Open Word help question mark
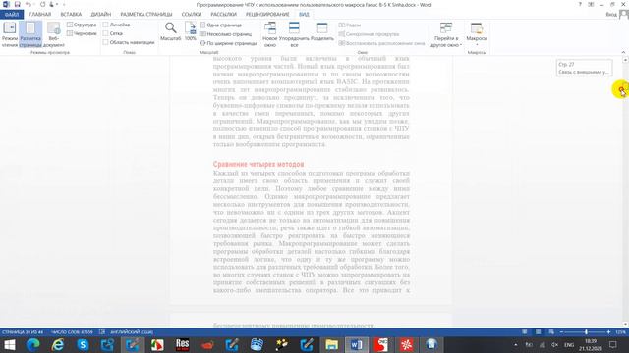This screenshot has width=629, height=353. (580, 4)
